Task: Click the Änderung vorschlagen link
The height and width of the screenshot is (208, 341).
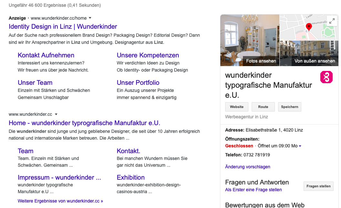Action: pos(247,167)
